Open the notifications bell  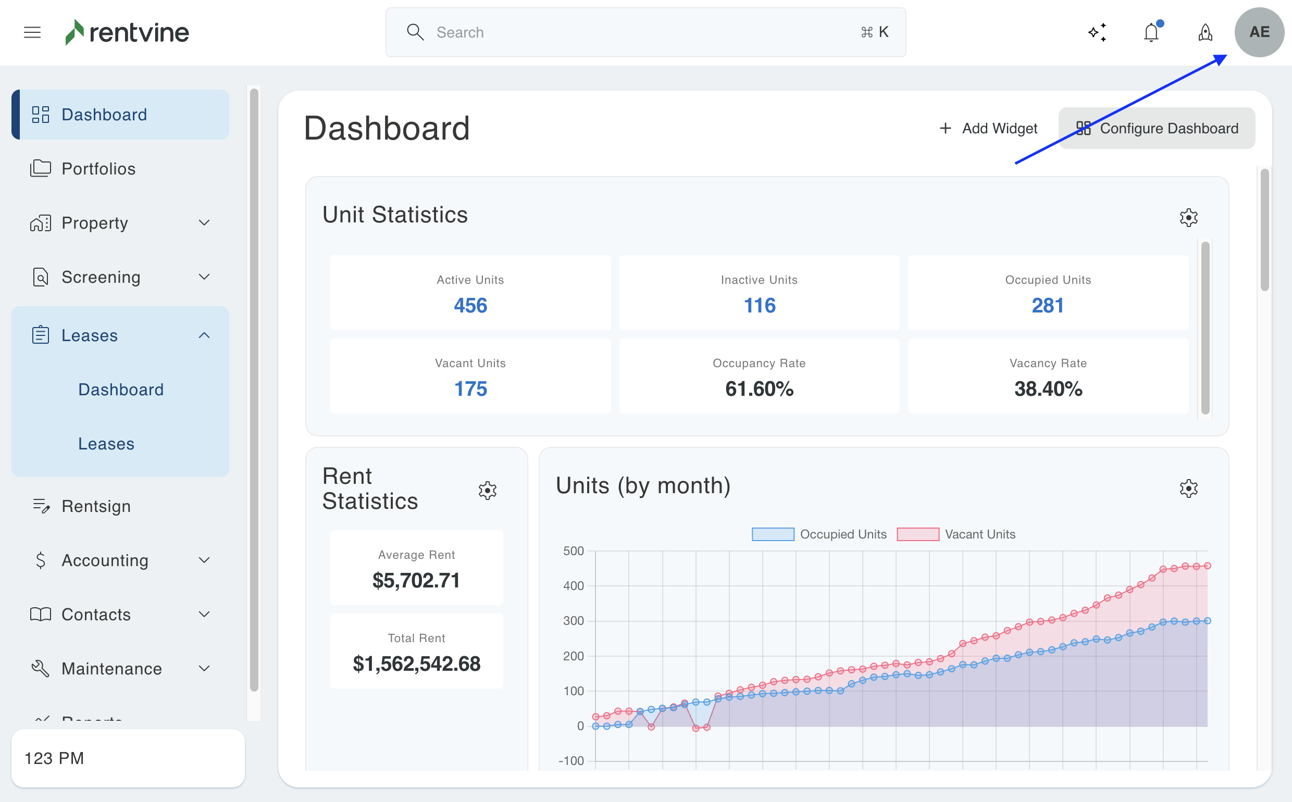pos(1151,32)
